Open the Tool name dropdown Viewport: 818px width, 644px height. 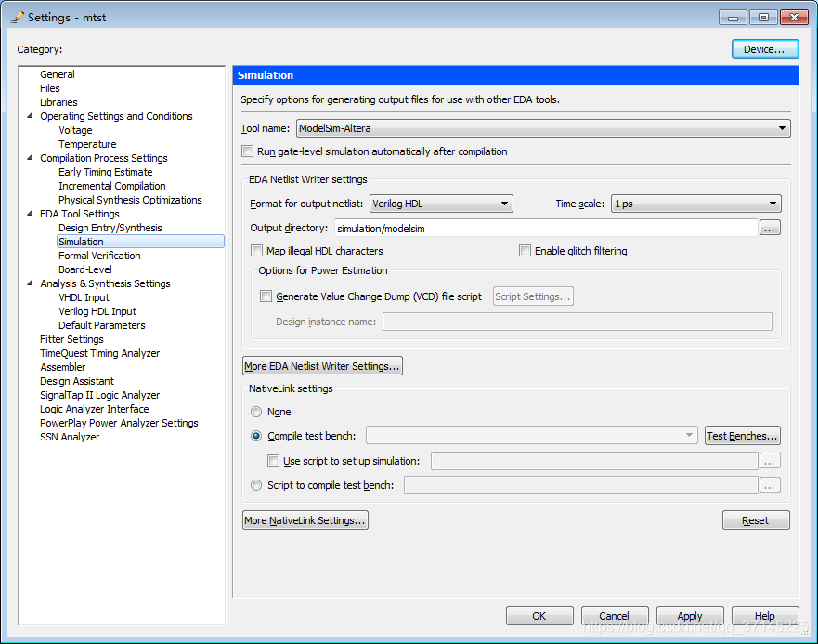[x=543, y=128]
